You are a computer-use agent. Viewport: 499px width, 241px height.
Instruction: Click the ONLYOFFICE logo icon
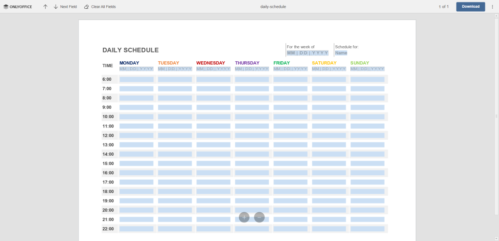6,7
